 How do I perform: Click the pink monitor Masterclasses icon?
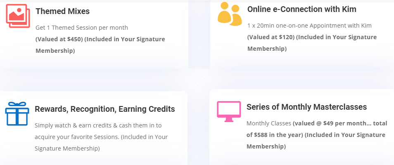(x=229, y=111)
